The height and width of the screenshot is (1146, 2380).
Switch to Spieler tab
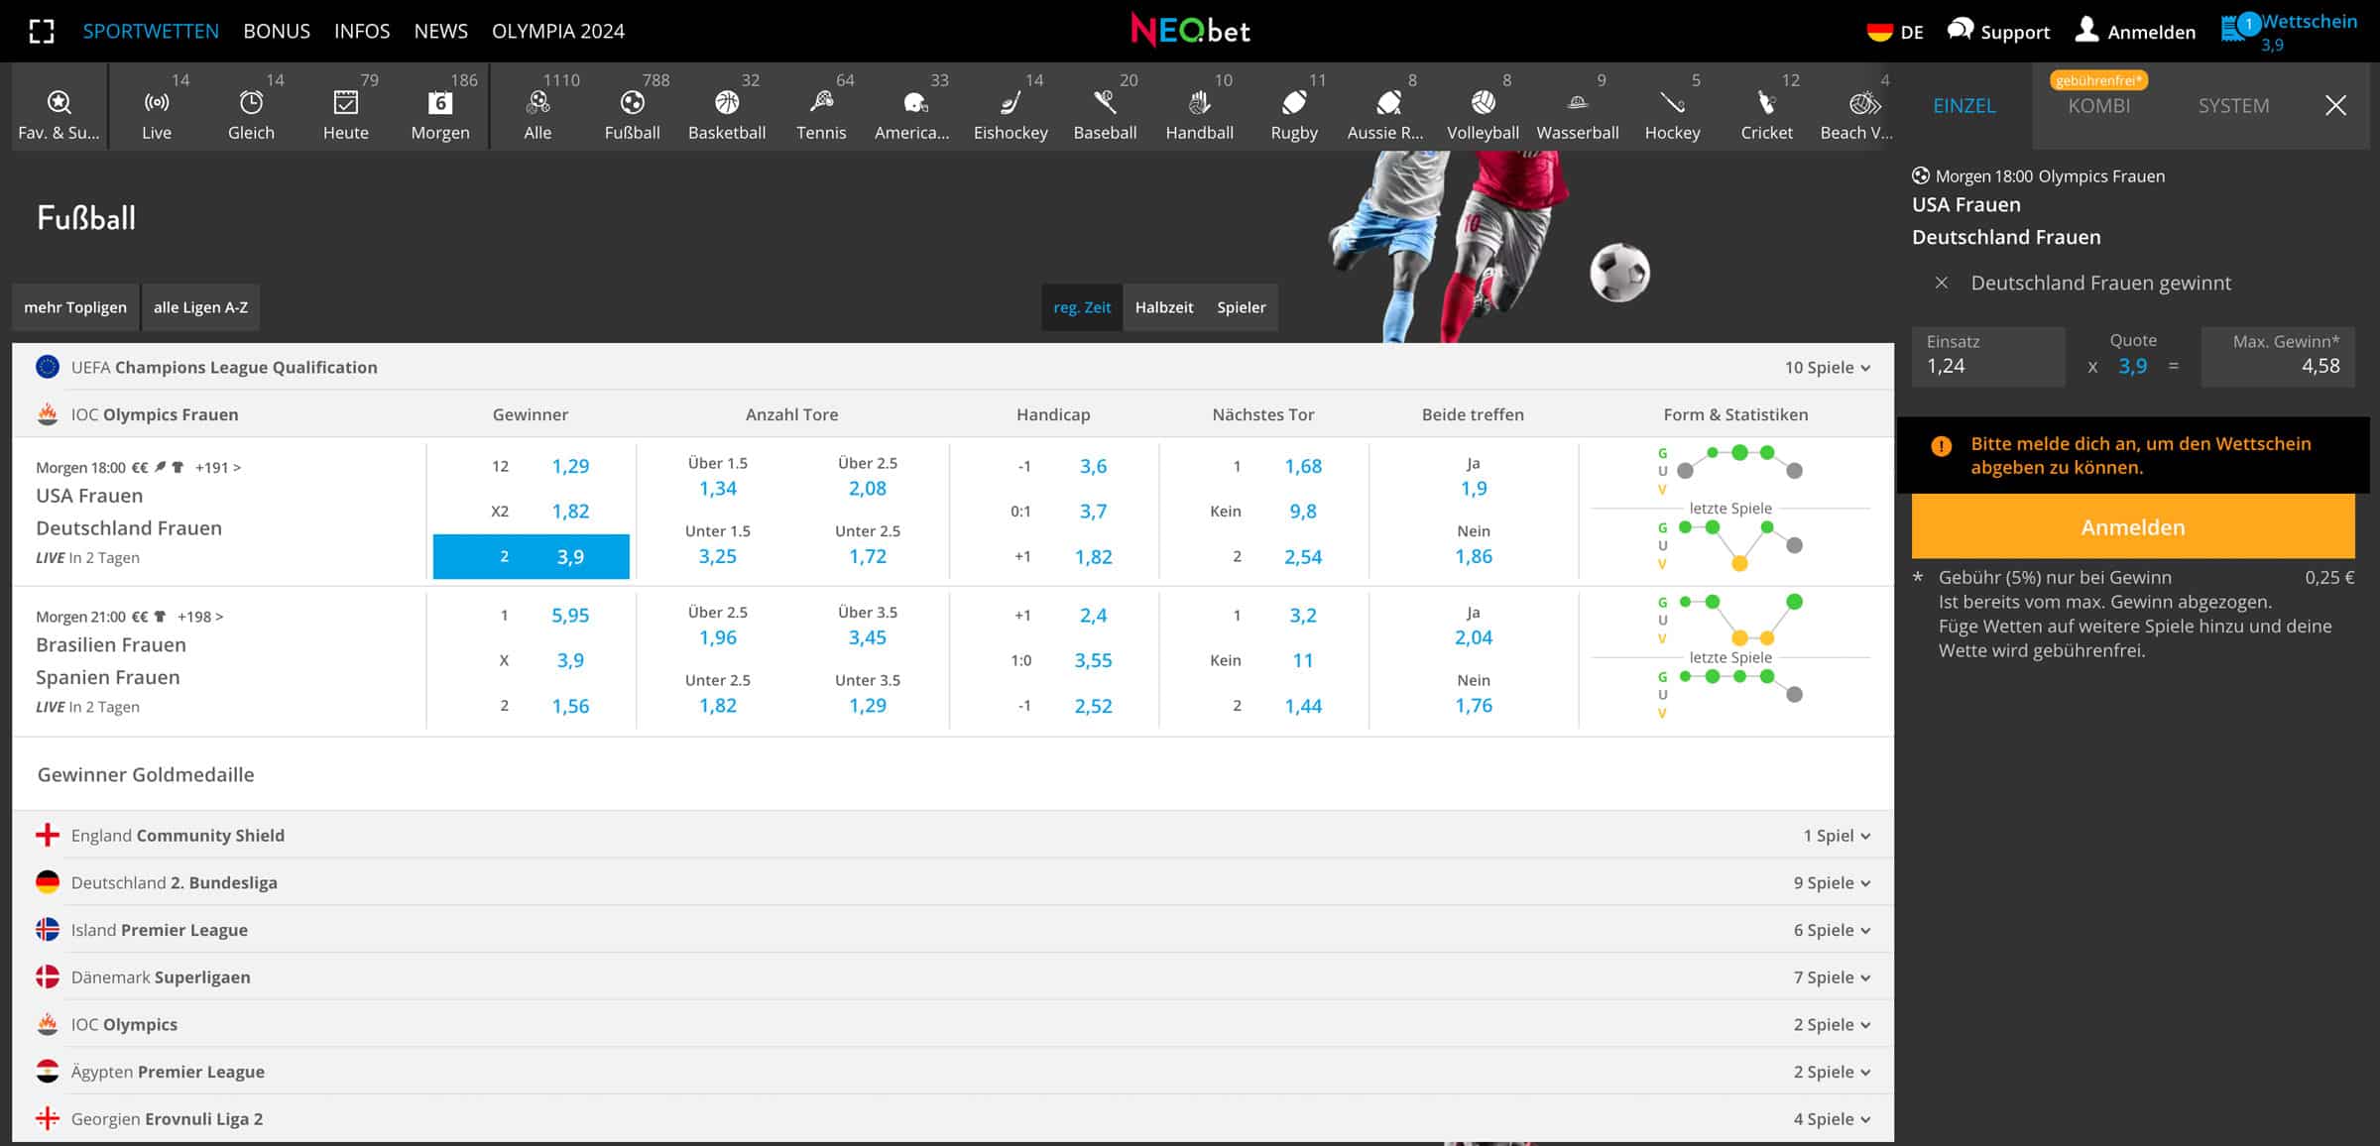[1242, 307]
